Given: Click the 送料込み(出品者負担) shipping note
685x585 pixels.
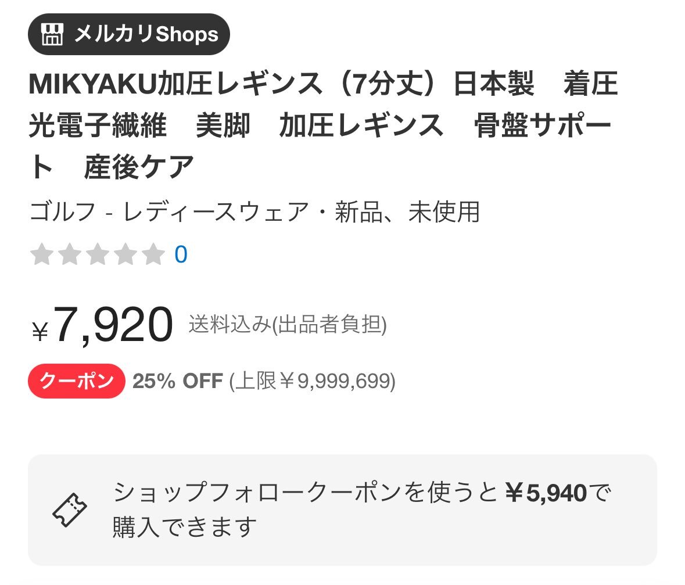Looking at the screenshot, I should (288, 325).
